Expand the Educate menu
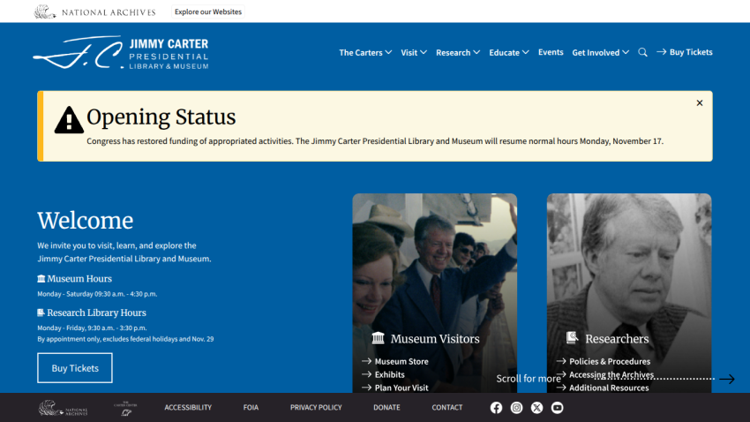Viewport: 750px width, 422px height. pos(509,53)
